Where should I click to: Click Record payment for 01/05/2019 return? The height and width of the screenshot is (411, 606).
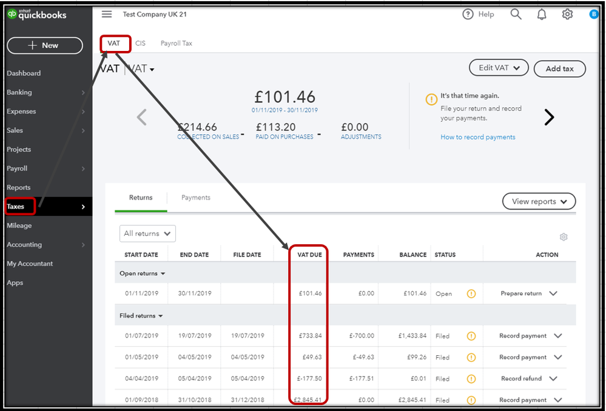click(x=523, y=357)
